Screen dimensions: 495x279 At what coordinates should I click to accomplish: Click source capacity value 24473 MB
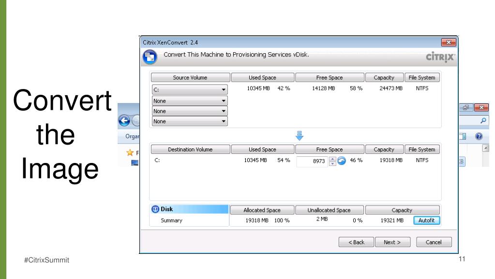click(x=391, y=88)
